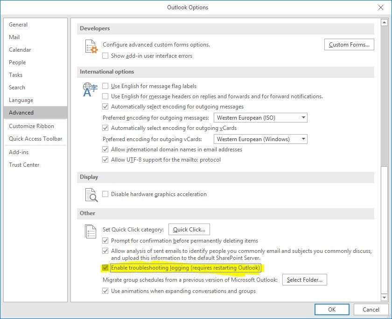Switch to People options
392x319 pixels.
point(35,62)
